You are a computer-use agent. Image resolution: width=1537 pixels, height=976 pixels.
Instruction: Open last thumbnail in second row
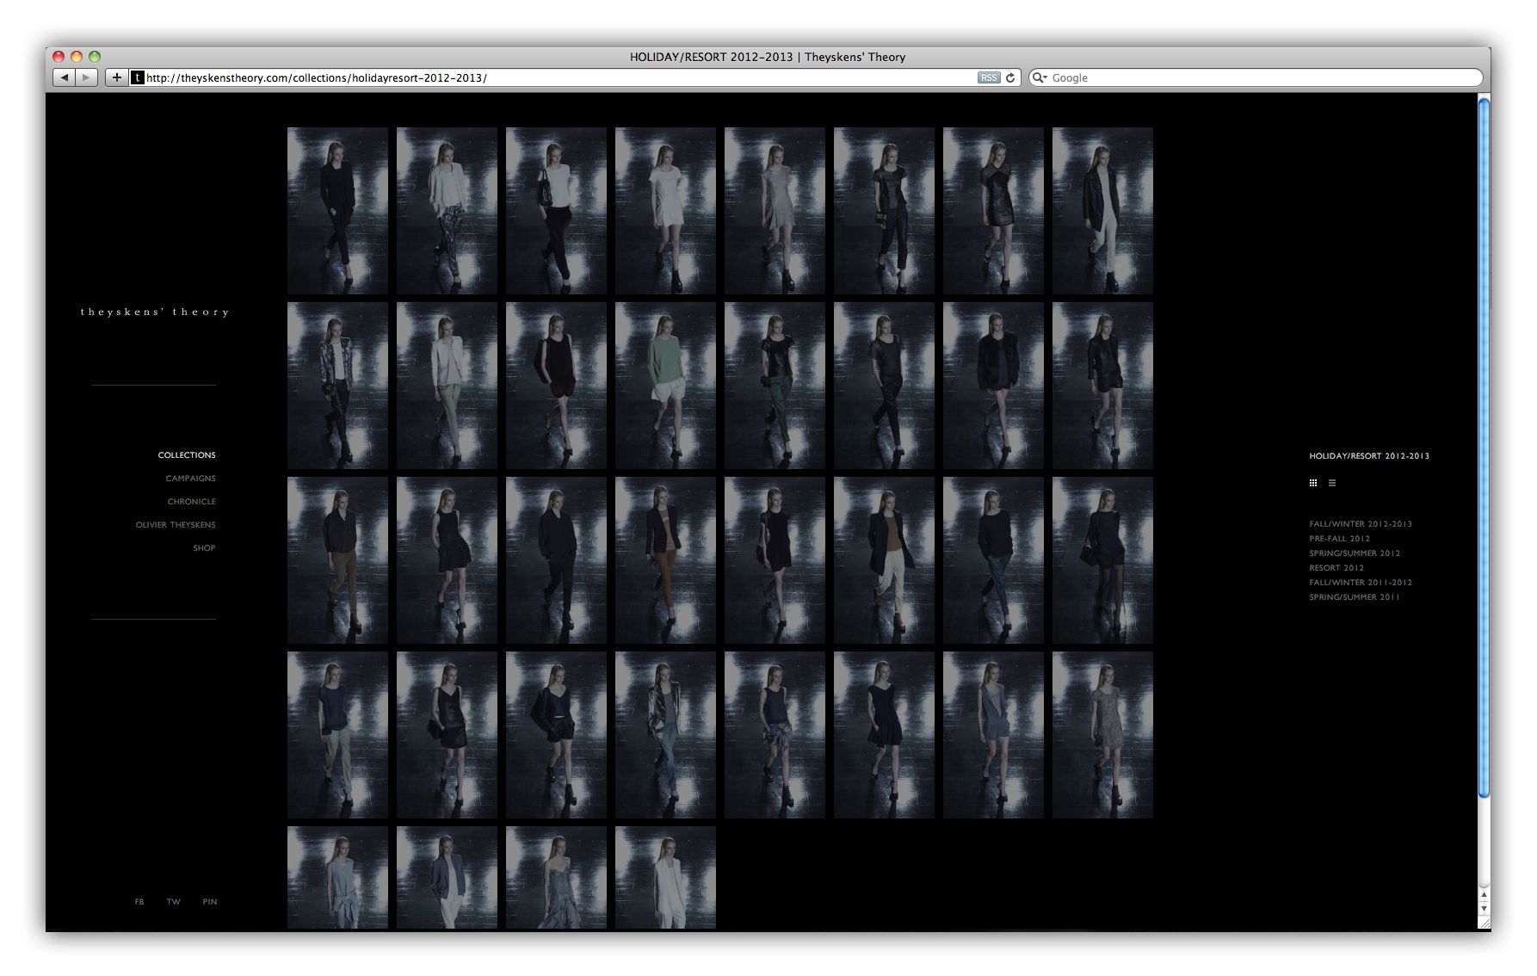(1102, 386)
